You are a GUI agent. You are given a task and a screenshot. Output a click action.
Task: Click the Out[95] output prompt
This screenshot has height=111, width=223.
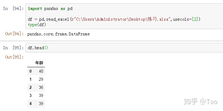pyautogui.click(x=14, y=57)
